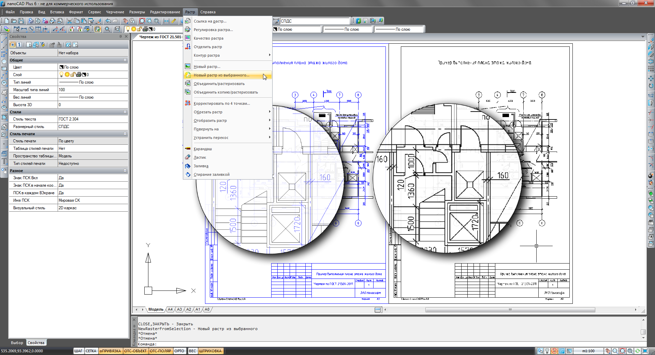The image size is (655, 355).
Task: Click the Выбор tab at panel bottom
Action: tap(17, 343)
